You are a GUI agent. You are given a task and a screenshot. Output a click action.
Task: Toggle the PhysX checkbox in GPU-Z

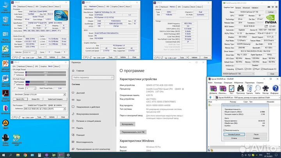click(254, 69)
